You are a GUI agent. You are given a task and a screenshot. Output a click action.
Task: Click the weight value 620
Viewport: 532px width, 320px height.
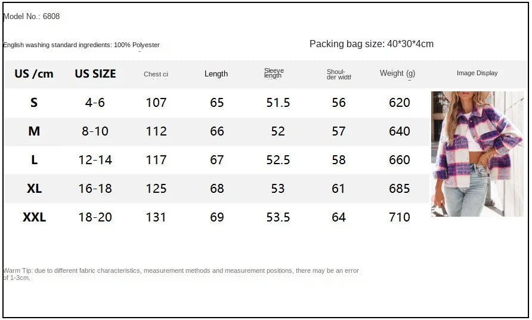399,103
